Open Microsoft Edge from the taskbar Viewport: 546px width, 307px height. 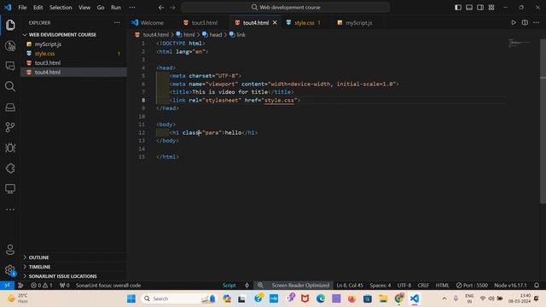(321, 298)
